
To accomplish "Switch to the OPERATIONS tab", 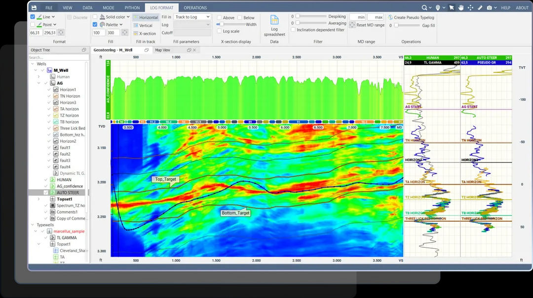I will click(x=195, y=7).
